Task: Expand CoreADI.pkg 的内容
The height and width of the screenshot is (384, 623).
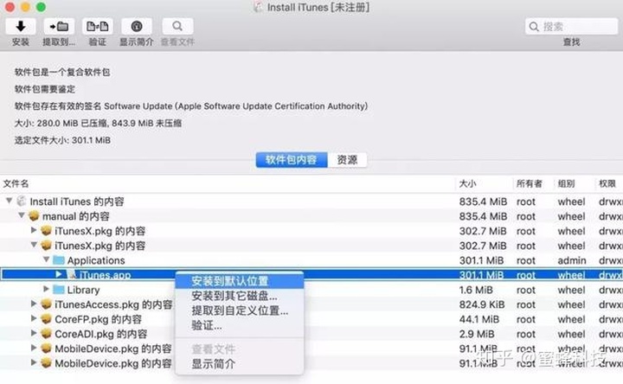Action: tap(34, 333)
